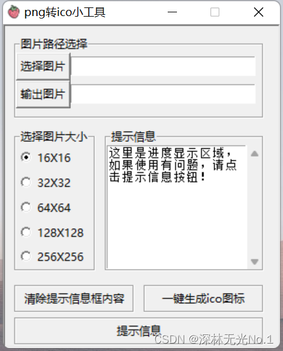The height and width of the screenshot is (351, 283).
Task: Minimize the png转ico小工具 window
Action: [x=172, y=12]
